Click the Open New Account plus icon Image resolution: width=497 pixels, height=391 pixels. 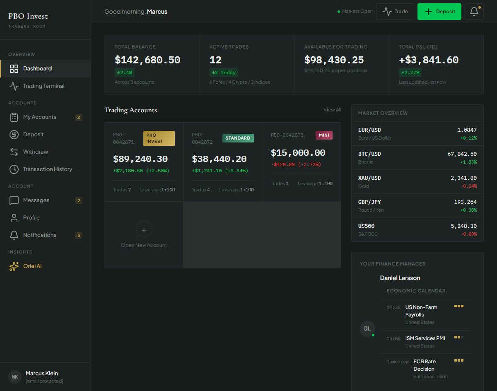(144, 229)
